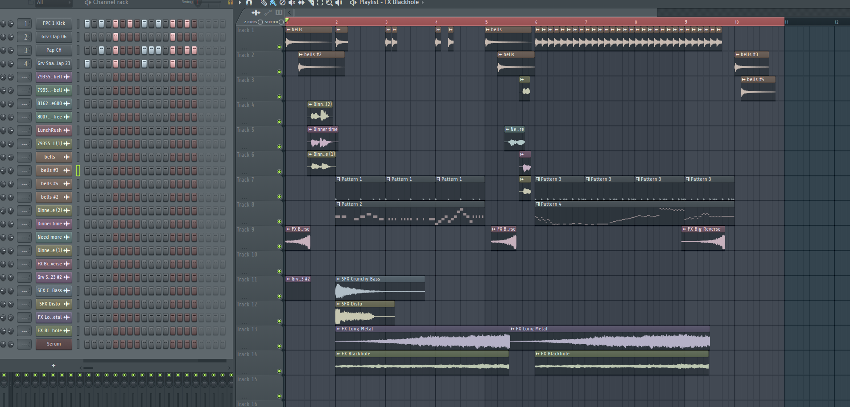Screen dimensions: 850x407
Task: Click the folder icon beside the All filter
Action: pos(30,3)
